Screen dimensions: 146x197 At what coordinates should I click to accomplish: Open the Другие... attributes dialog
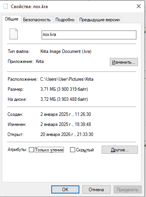tap(120, 150)
